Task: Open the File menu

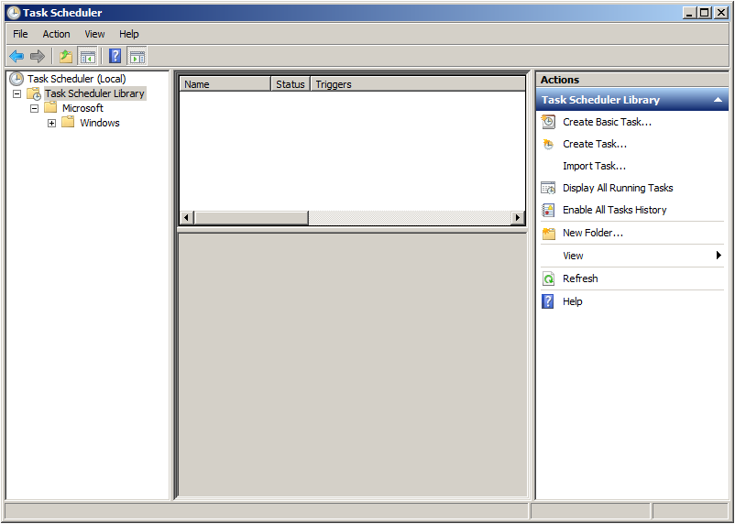Action: (20, 34)
